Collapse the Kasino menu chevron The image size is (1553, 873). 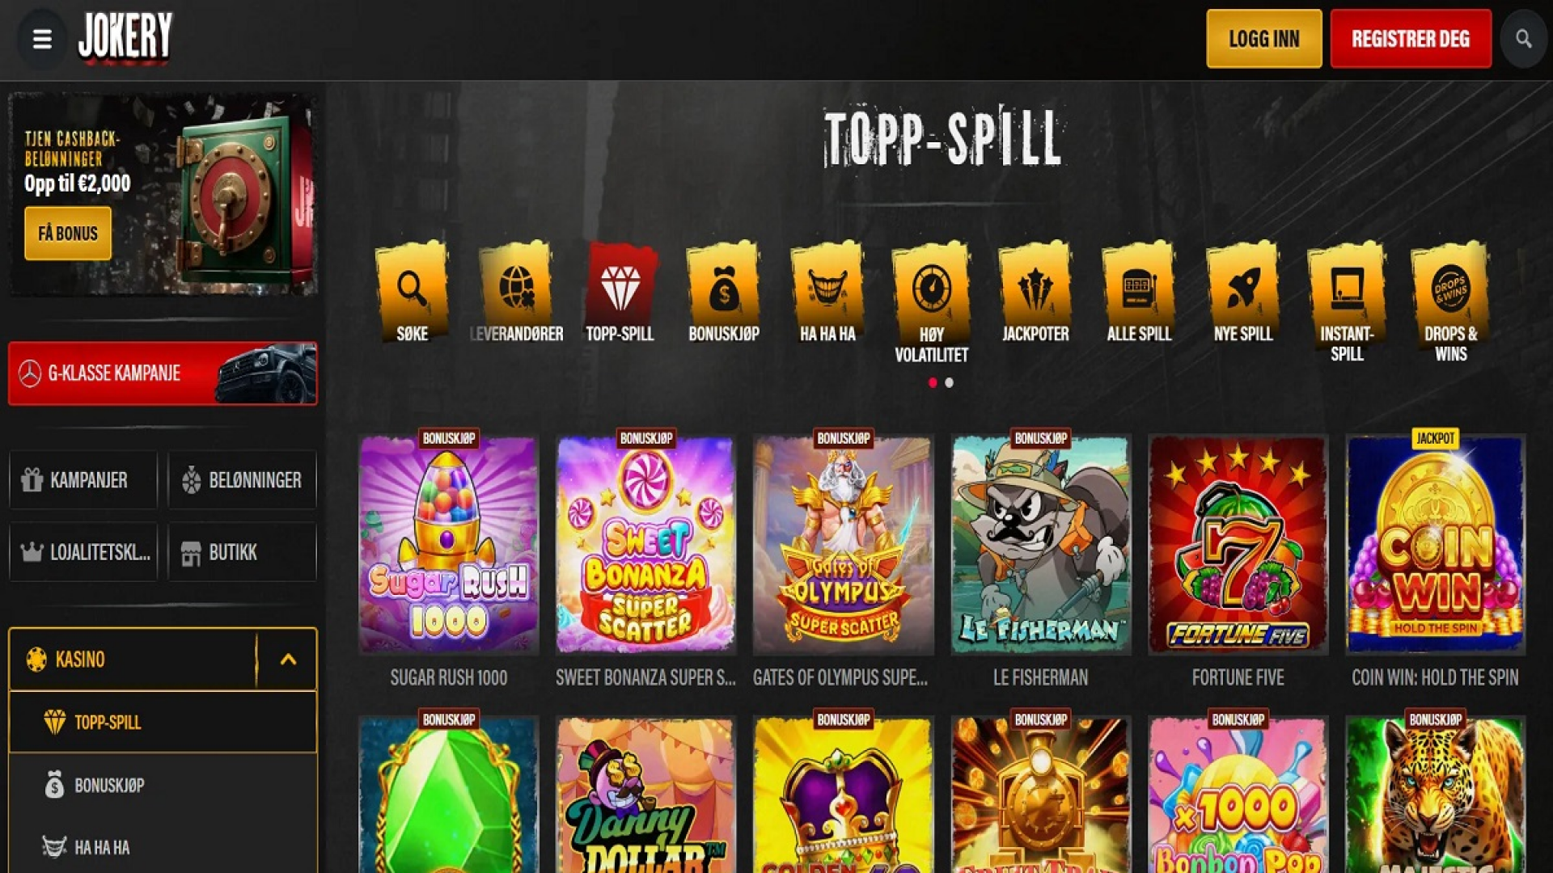point(288,660)
